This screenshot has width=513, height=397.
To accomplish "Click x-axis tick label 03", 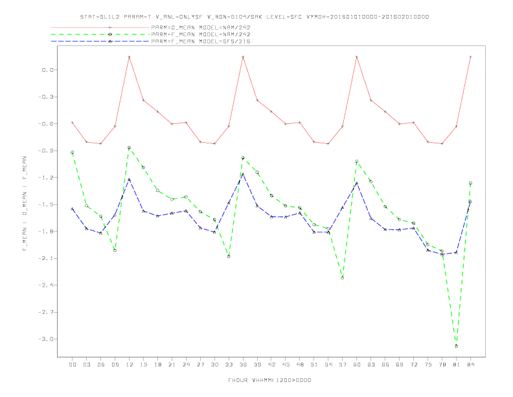I will pos(86,365).
